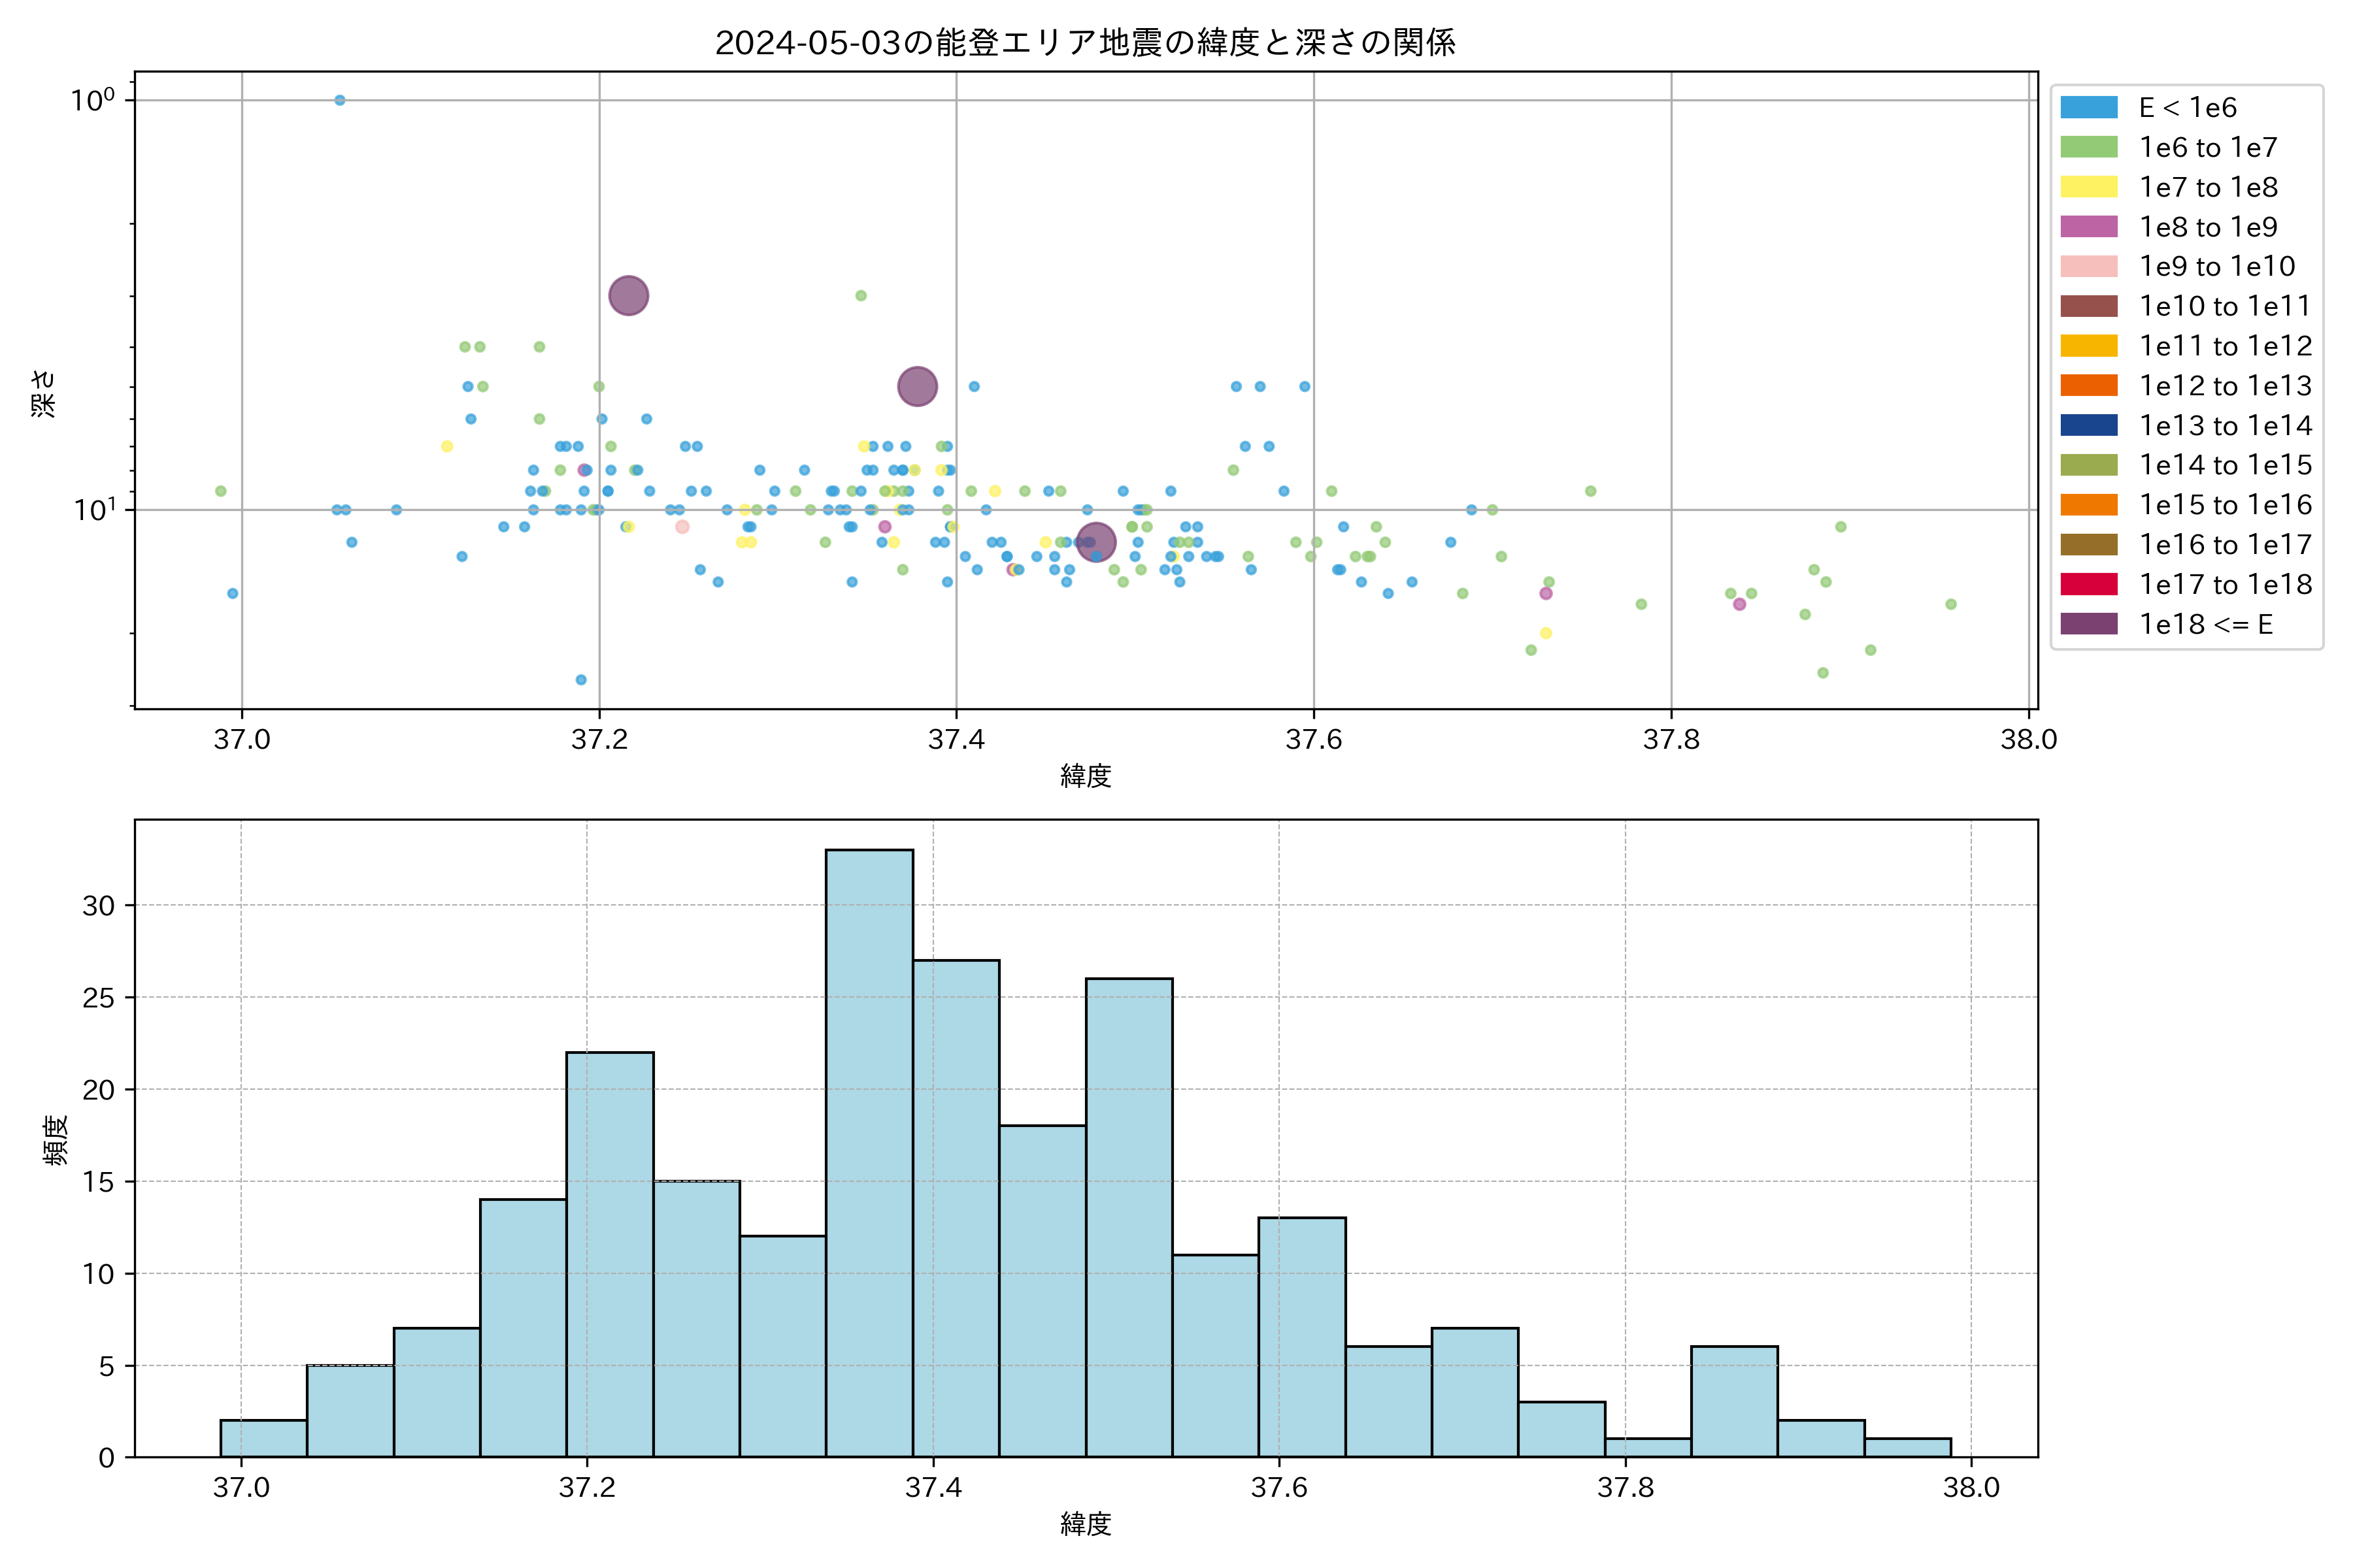Image resolution: width=2353 pixels, height=1568 pixels.
Task: Click the purple 1e18 <= E legend swatch
Action: (x=2089, y=624)
